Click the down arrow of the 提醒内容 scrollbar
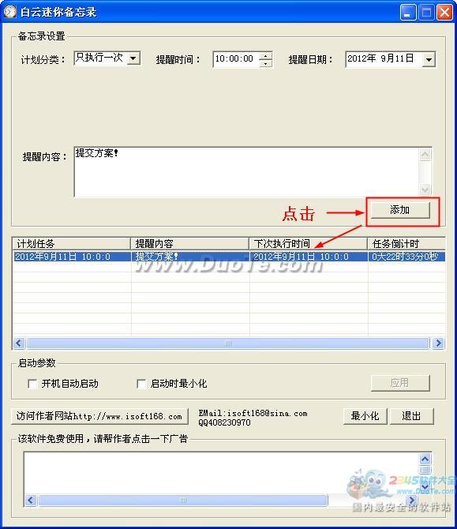 pos(425,190)
